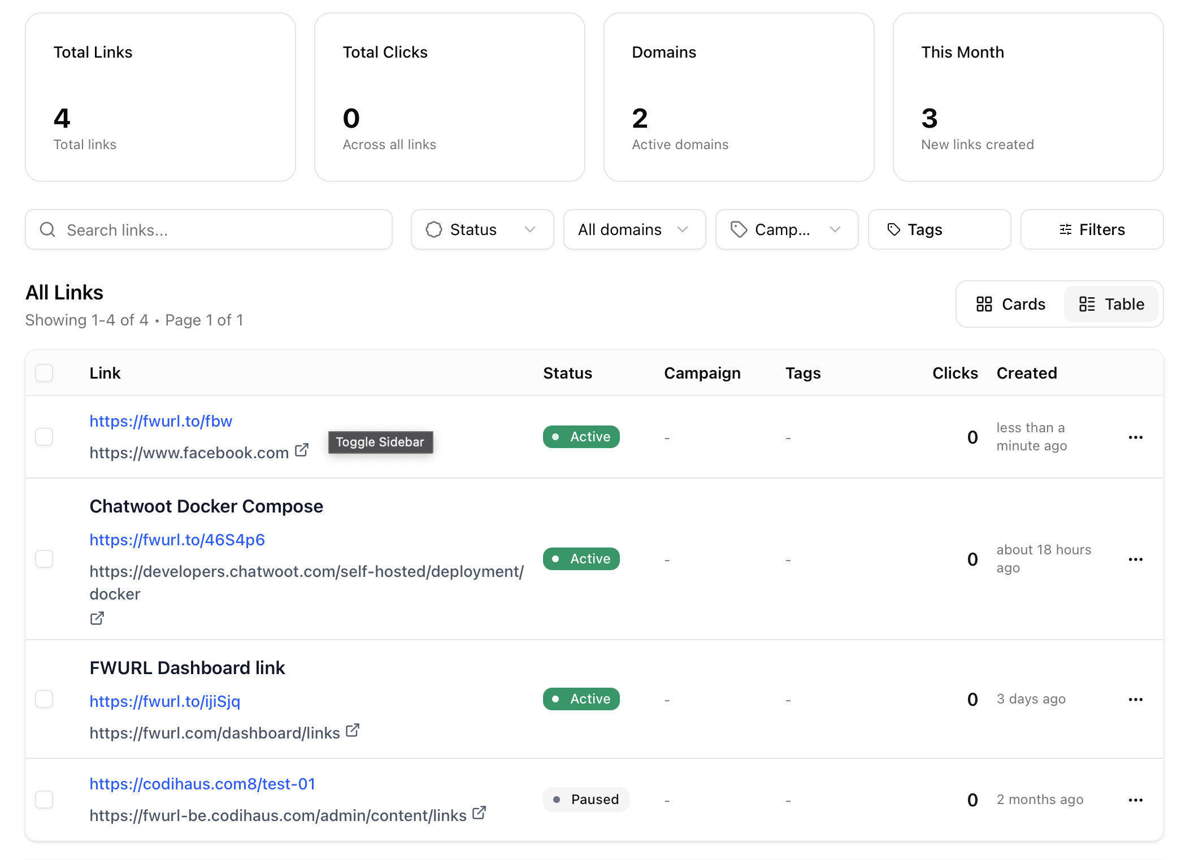1190x860 pixels.
Task: Expand the Campaign filter dropdown
Action: (787, 229)
